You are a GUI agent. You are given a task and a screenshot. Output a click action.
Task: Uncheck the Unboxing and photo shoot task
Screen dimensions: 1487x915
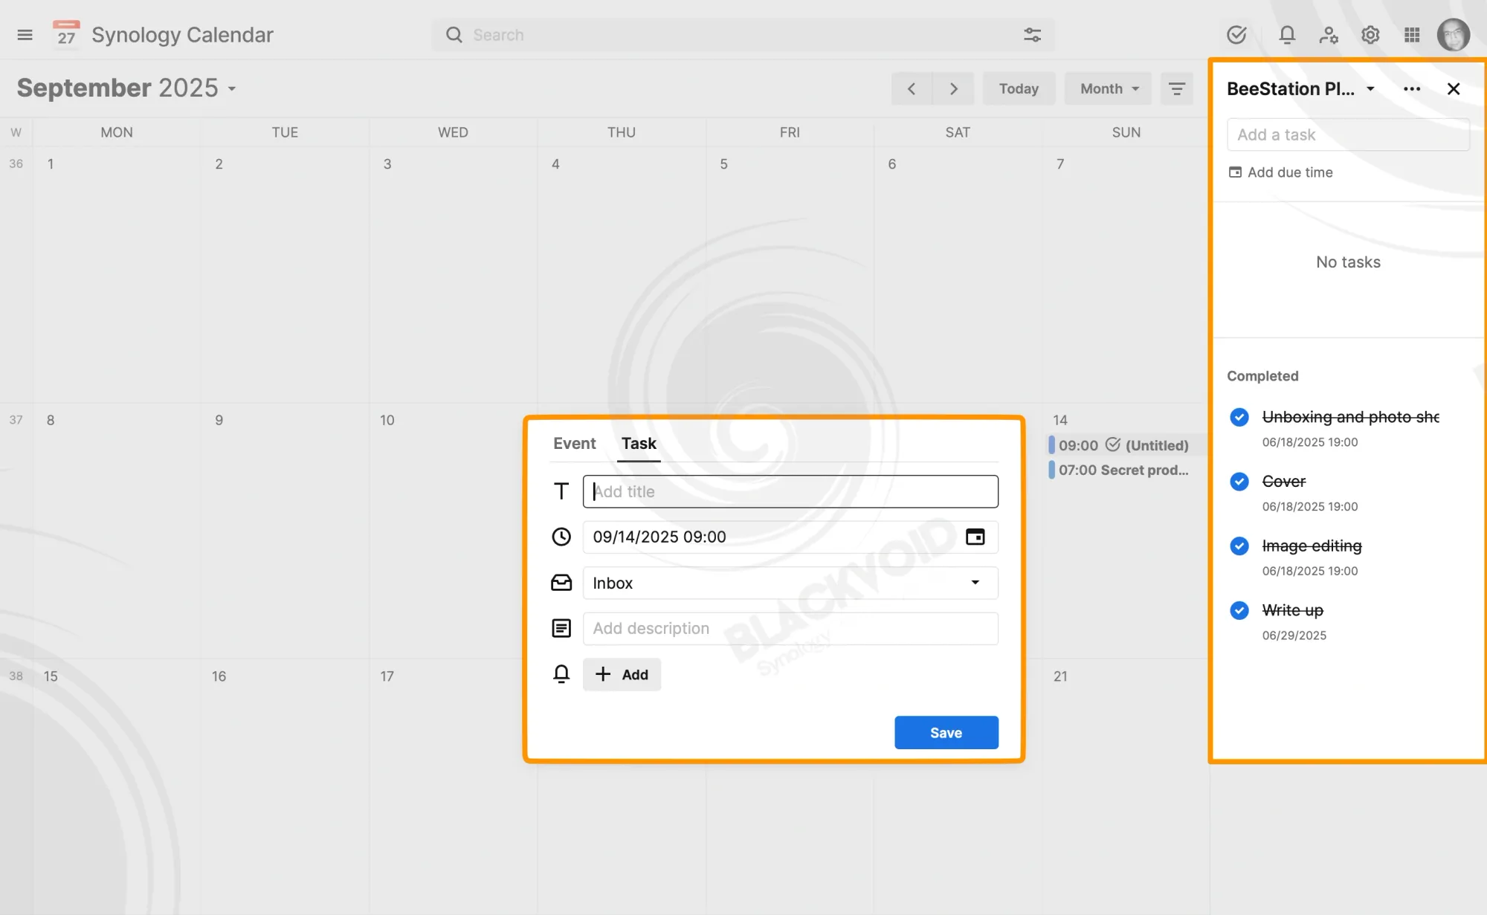coord(1239,417)
